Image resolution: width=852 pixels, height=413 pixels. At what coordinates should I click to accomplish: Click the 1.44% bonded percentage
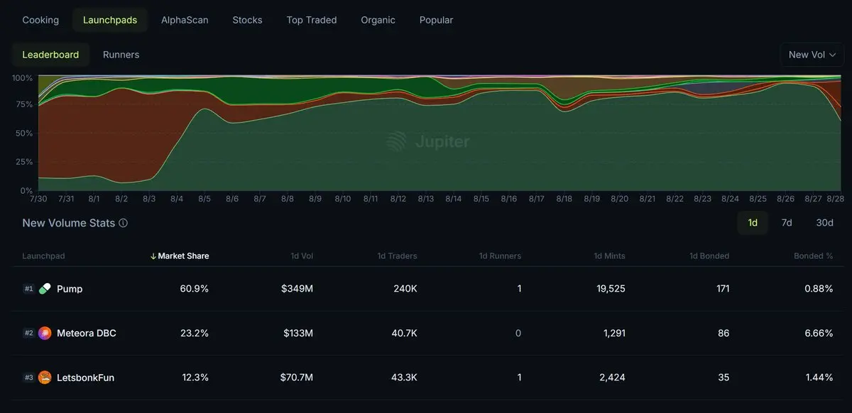point(819,378)
